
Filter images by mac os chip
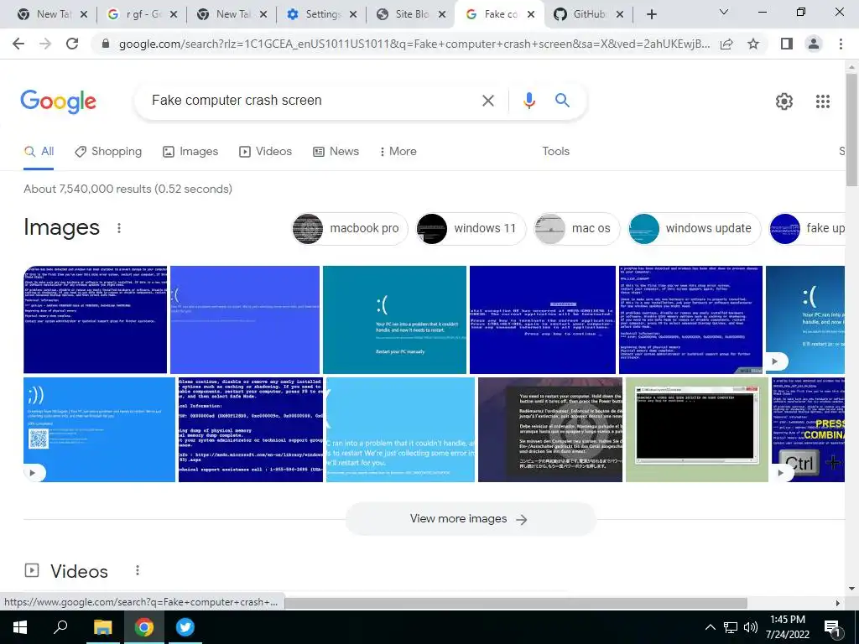coord(577,228)
